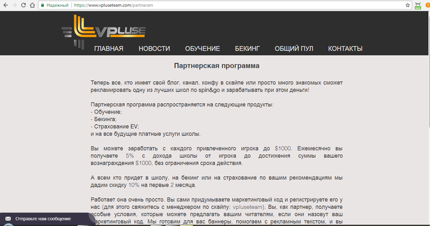Navigate to КОНТАКТЫ

[345, 49]
